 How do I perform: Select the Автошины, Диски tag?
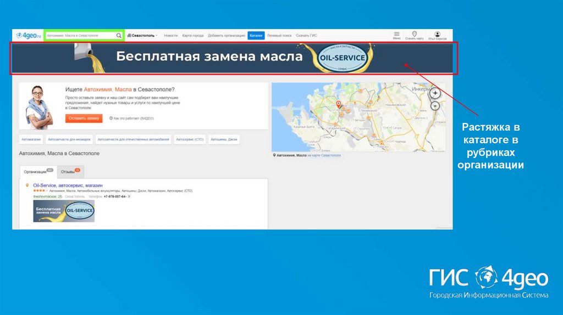224,139
